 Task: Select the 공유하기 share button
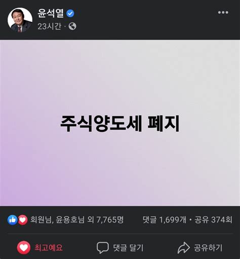point(208,248)
